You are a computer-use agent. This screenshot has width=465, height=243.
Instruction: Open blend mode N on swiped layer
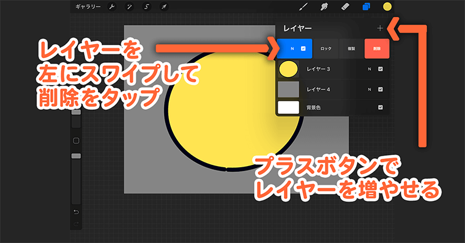(292, 49)
